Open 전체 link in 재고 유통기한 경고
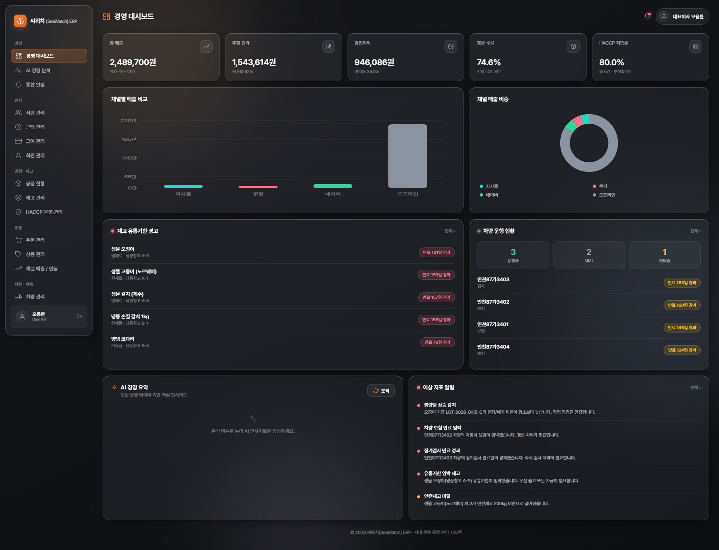 pyautogui.click(x=449, y=231)
